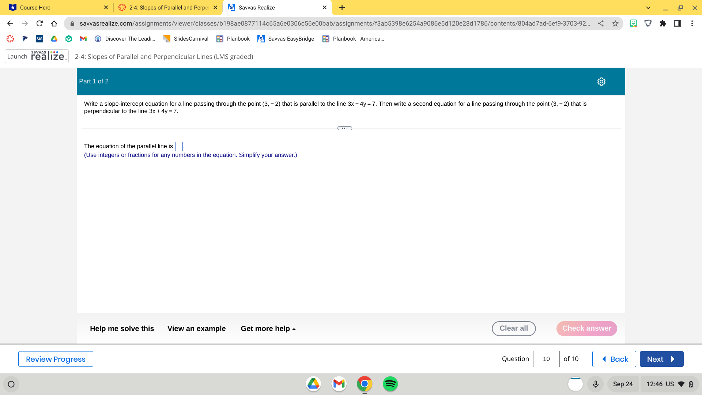Open the Extensions puzzle piece icon
This screenshot has width=702, height=395.
(663, 23)
